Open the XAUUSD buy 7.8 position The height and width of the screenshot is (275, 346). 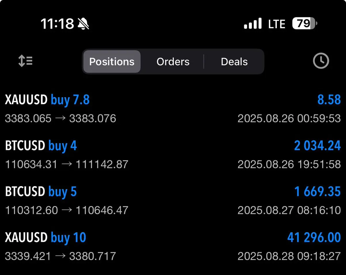pyautogui.click(x=173, y=109)
